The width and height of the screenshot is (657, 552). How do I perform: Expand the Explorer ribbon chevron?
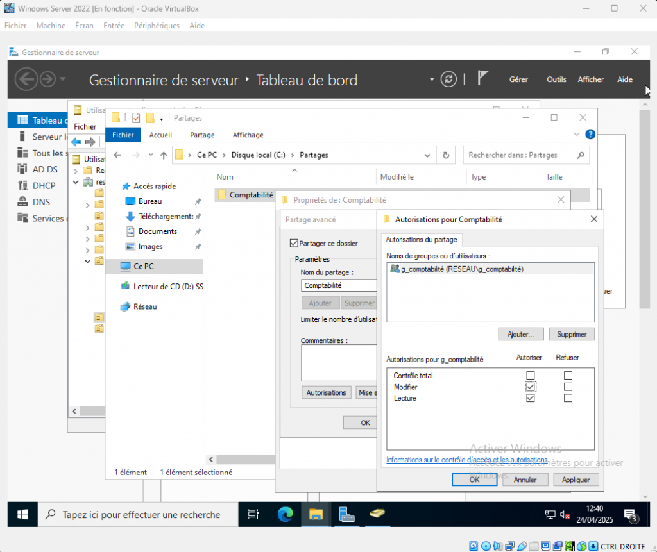[x=576, y=135]
